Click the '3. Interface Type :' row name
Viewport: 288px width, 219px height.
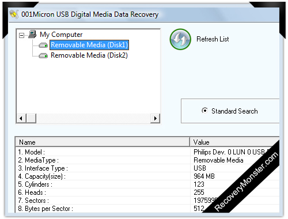click(43, 168)
